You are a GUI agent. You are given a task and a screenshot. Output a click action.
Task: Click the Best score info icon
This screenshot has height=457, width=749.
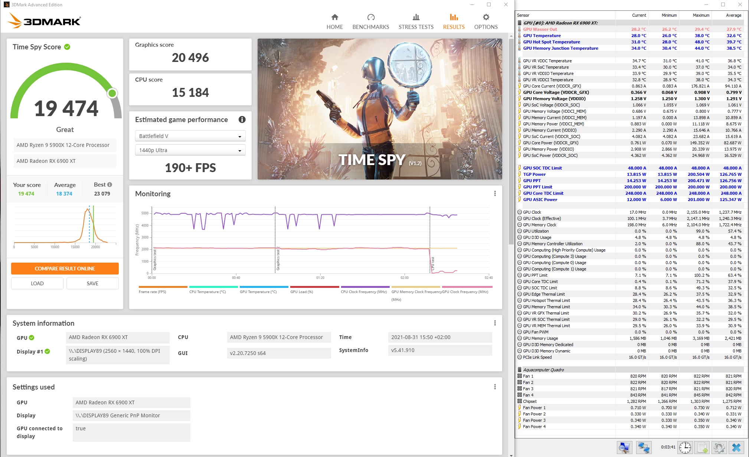point(109,185)
